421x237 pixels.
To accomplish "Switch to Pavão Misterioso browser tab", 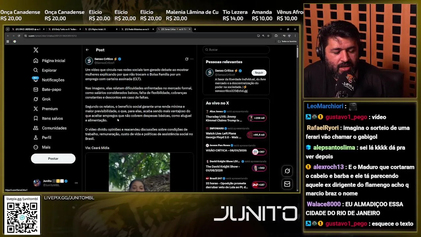I will (x=137, y=29).
